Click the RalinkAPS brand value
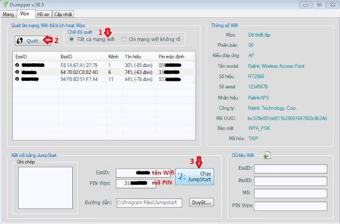 click(258, 98)
